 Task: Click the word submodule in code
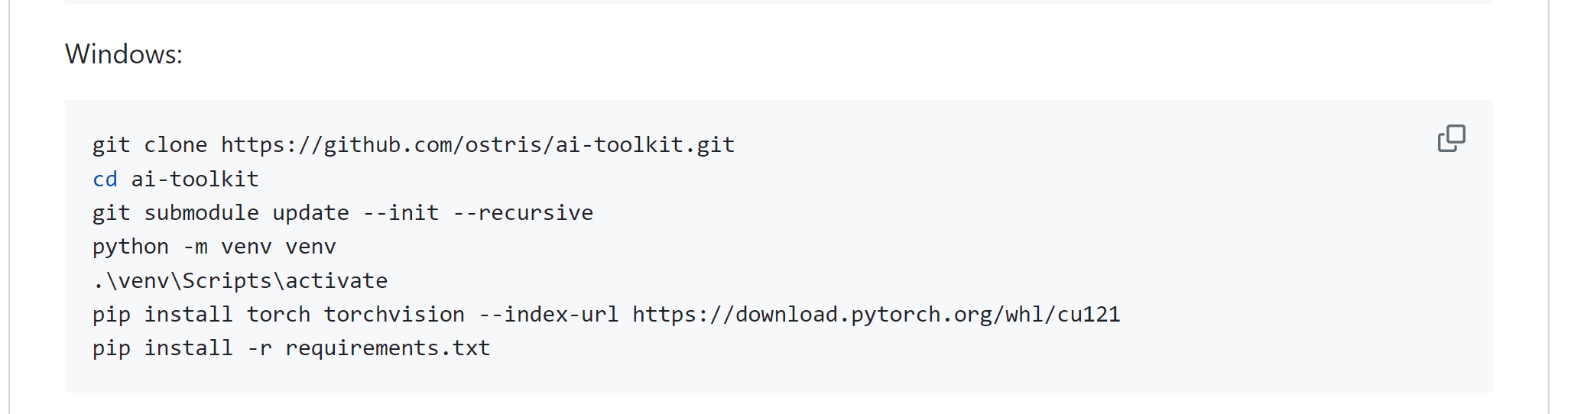202,213
